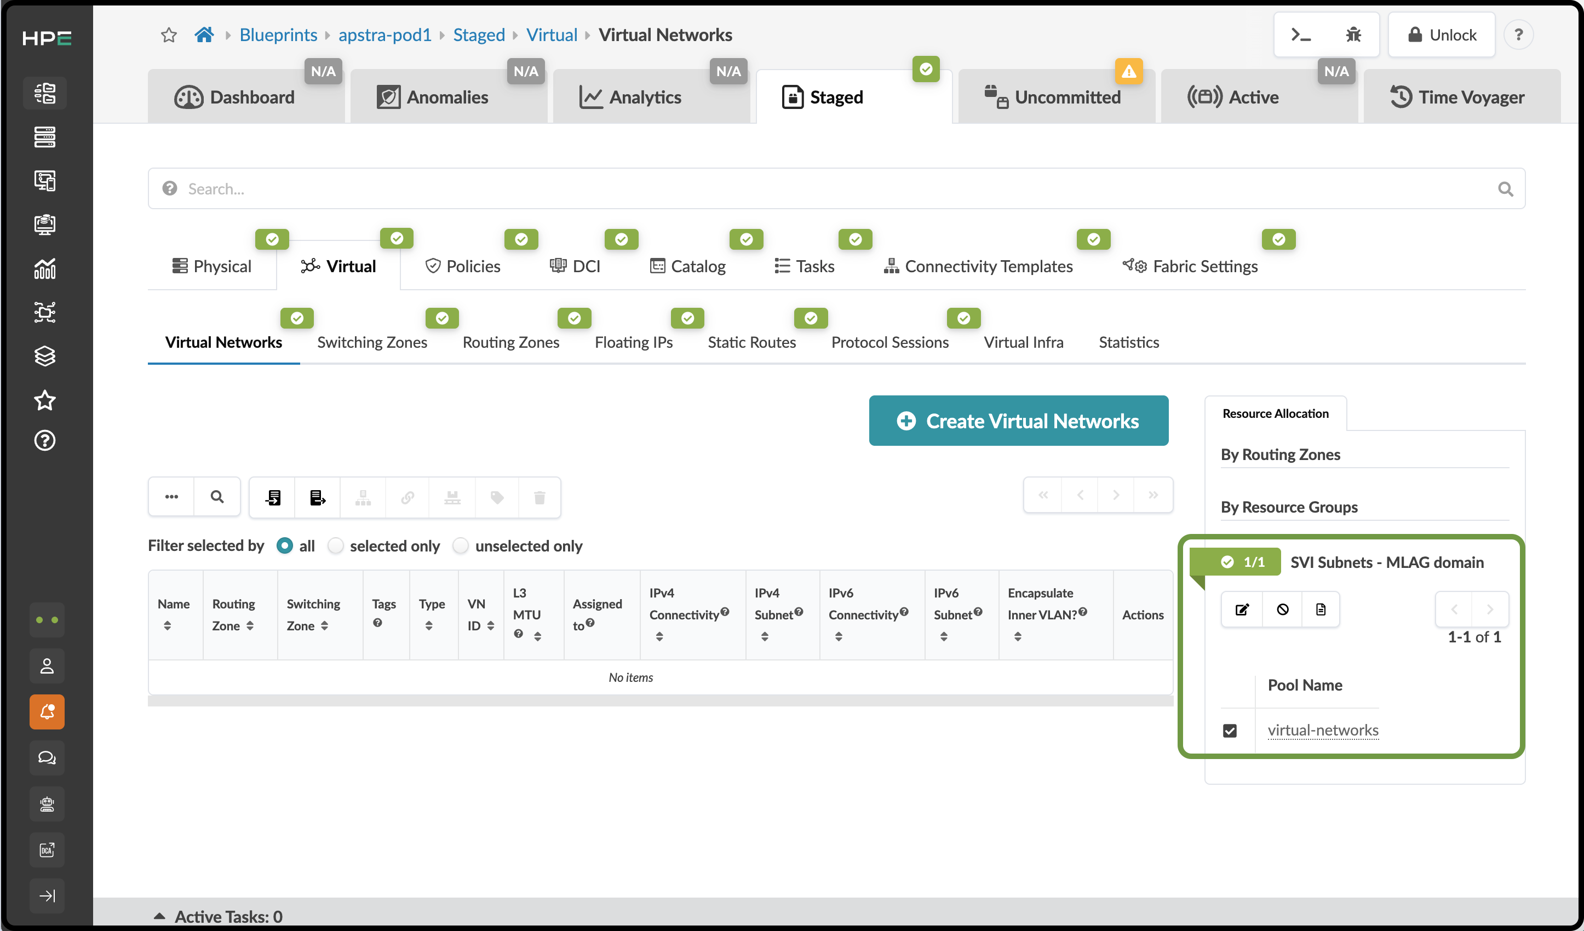This screenshot has width=1584, height=931.
Task: Click the search field magnifier icon
Action: [x=1506, y=188]
